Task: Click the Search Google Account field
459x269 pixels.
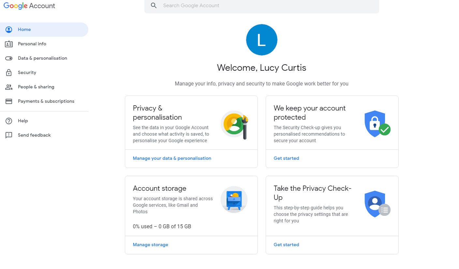Action: [228, 6]
